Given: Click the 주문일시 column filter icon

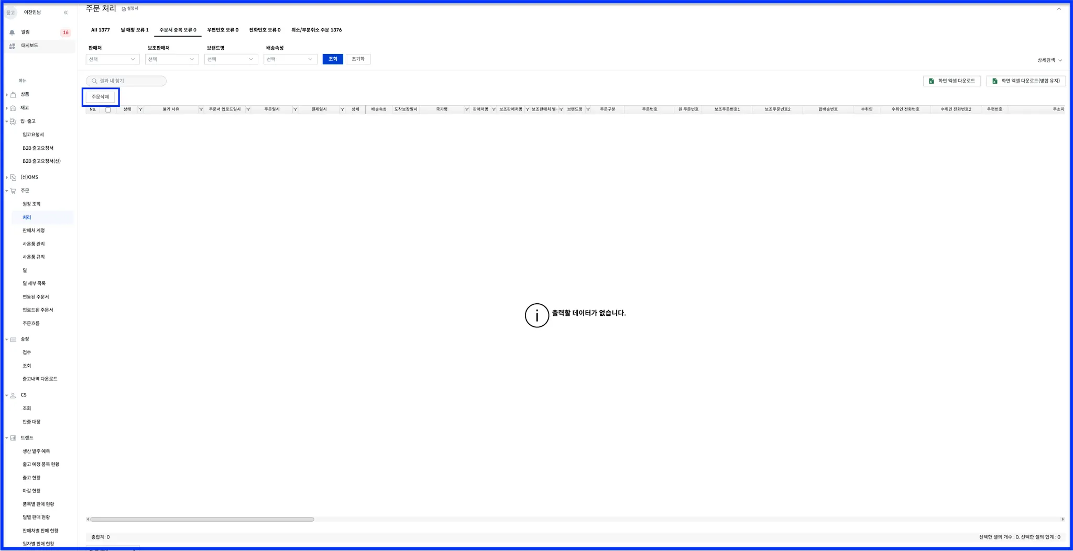Looking at the screenshot, I should pyautogui.click(x=295, y=109).
